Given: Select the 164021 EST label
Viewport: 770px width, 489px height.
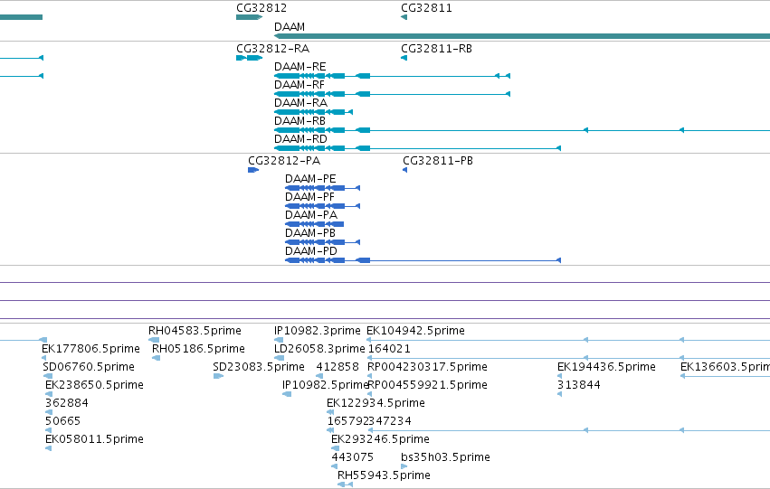Looking at the screenshot, I should [x=389, y=349].
